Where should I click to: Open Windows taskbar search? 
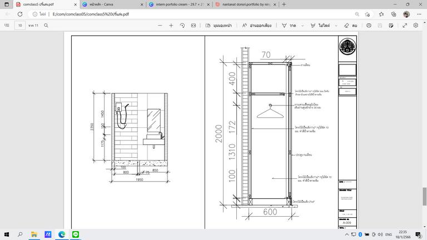[20, 234]
